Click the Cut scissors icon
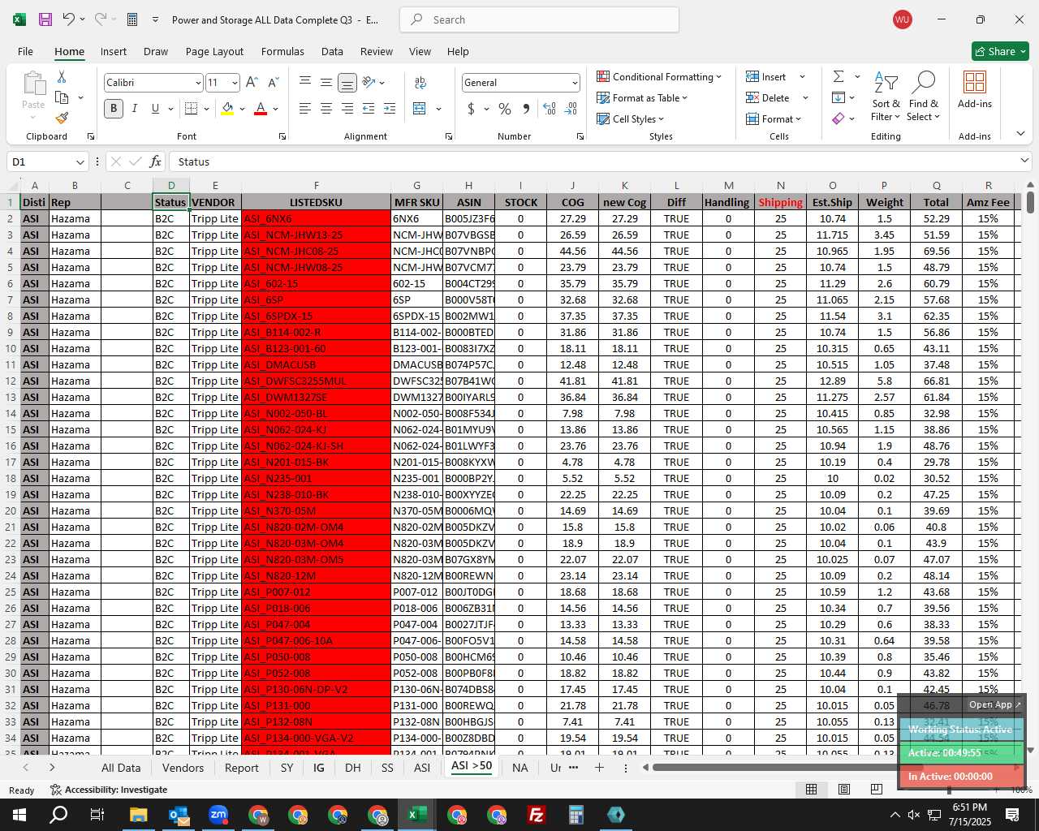Viewport: 1039px width, 831px height. (x=62, y=76)
